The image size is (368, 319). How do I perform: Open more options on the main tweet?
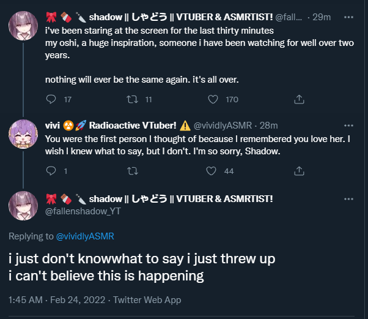click(x=349, y=199)
